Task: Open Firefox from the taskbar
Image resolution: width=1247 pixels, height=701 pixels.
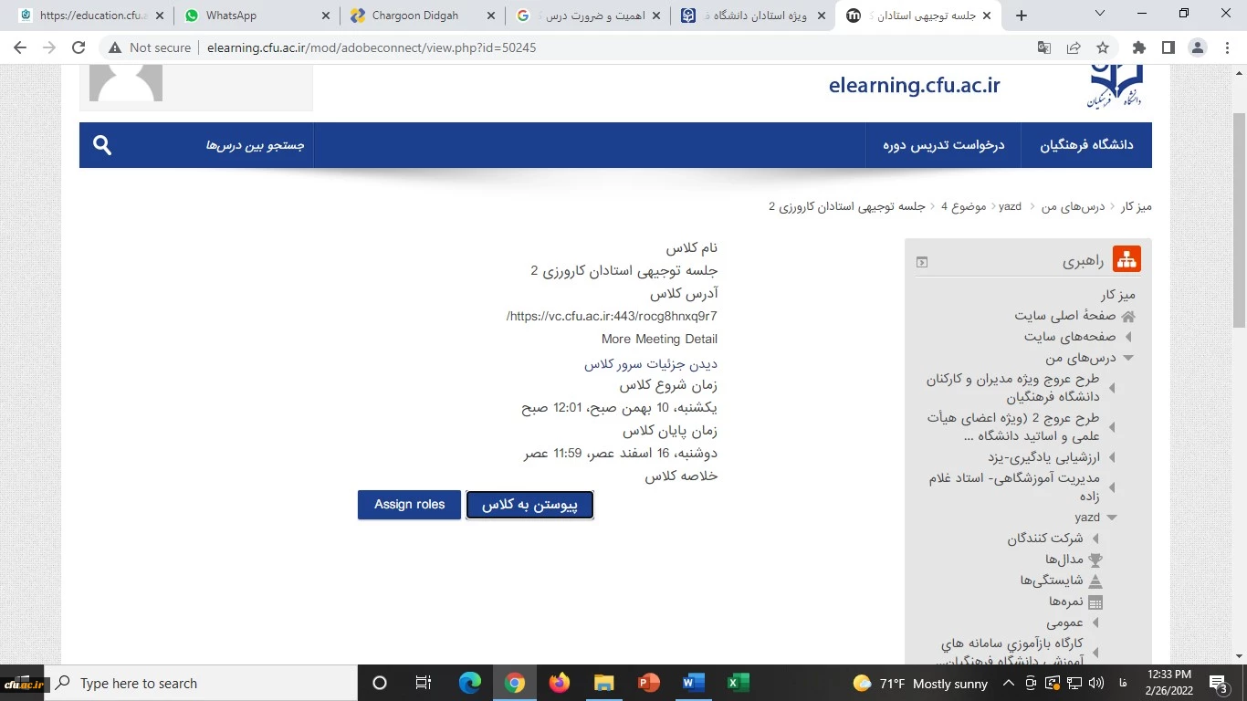Action: point(559,683)
